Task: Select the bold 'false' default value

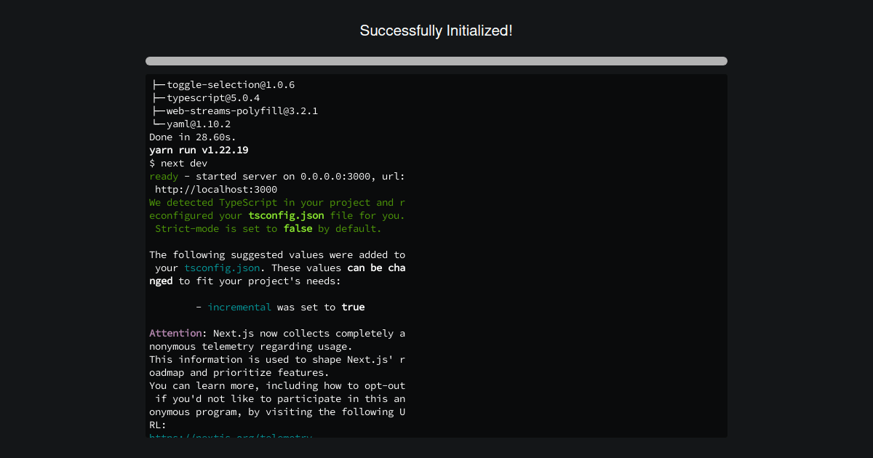Action: tap(298, 228)
